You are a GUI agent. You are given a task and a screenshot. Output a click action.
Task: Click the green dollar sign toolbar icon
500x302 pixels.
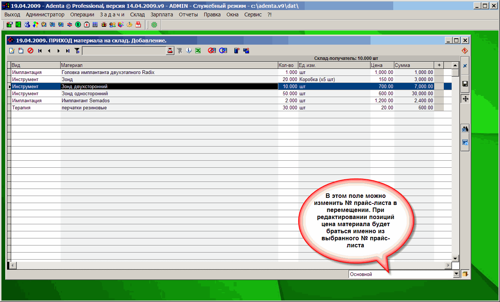(78, 25)
